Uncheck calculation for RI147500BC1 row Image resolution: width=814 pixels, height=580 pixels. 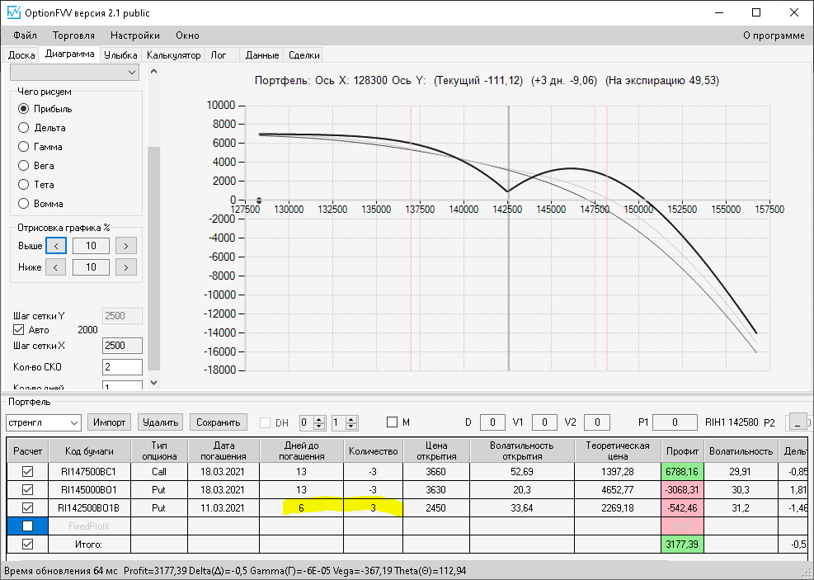(x=27, y=471)
